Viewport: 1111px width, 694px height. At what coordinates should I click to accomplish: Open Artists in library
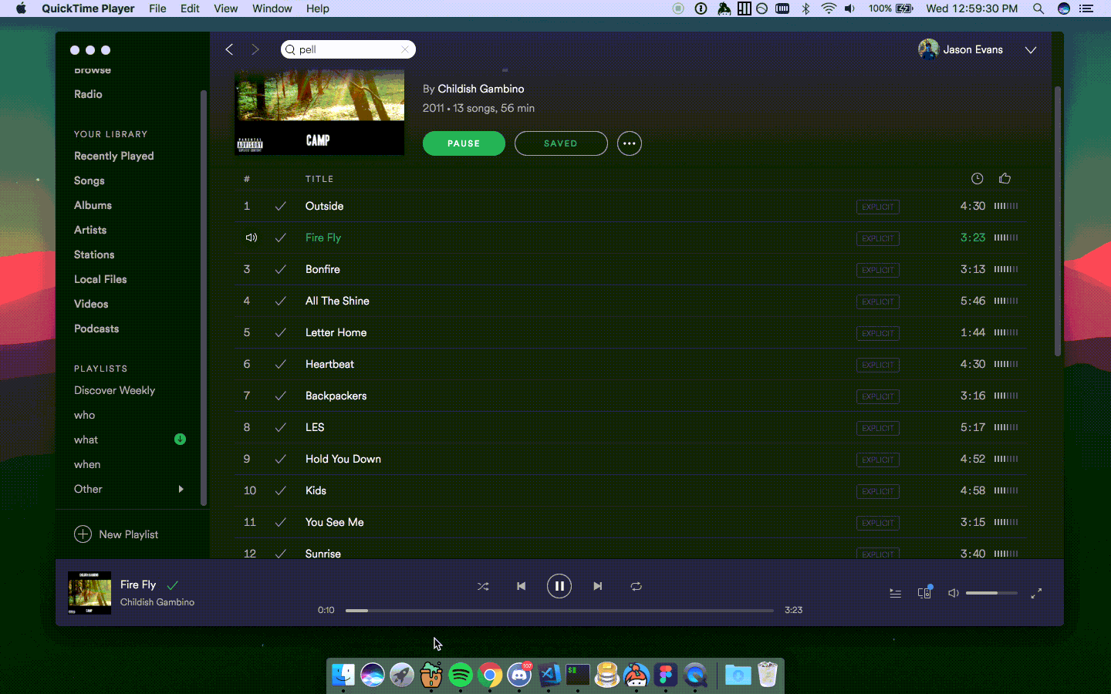90,230
